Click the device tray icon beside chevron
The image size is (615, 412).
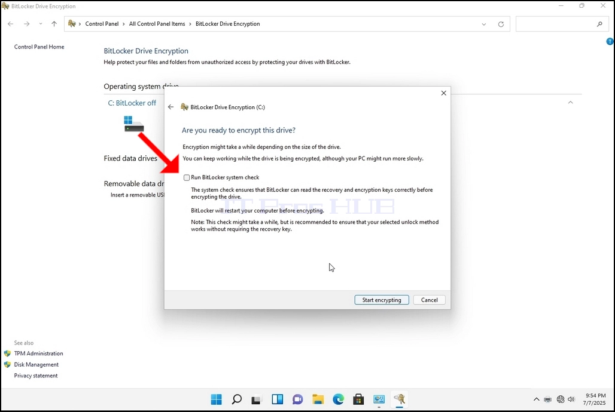pos(548,399)
